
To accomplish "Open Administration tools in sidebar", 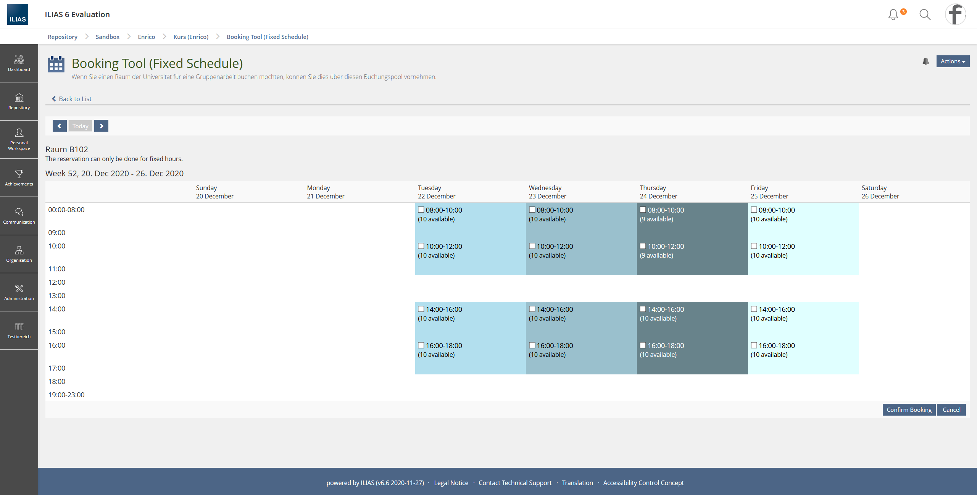I will click(x=19, y=292).
